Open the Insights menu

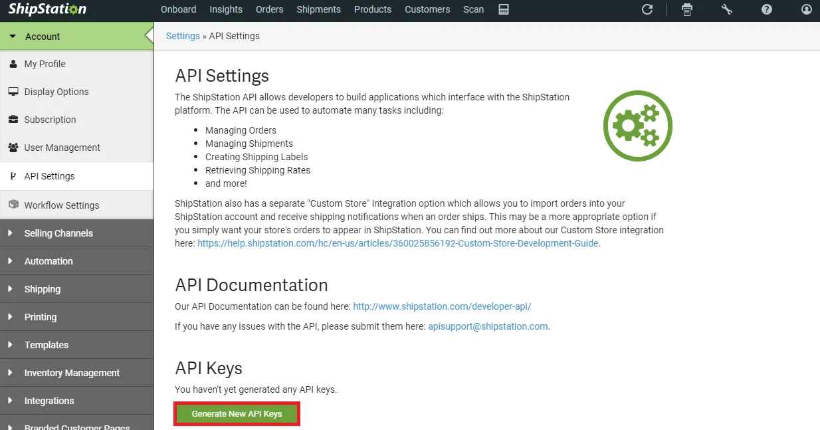(x=226, y=9)
